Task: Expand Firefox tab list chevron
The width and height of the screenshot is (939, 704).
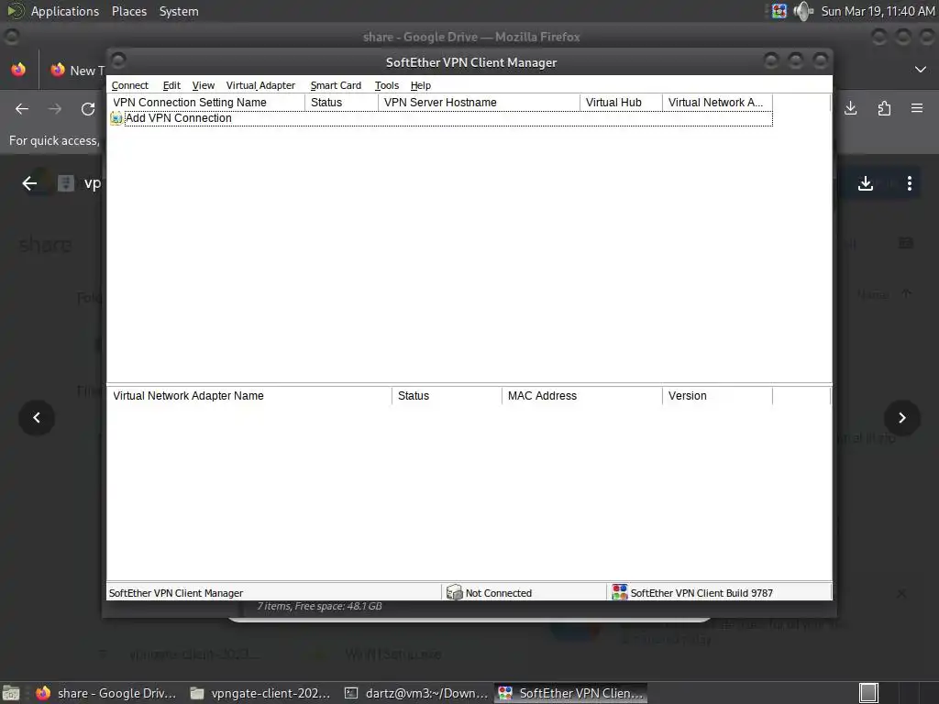Action: click(921, 70)
